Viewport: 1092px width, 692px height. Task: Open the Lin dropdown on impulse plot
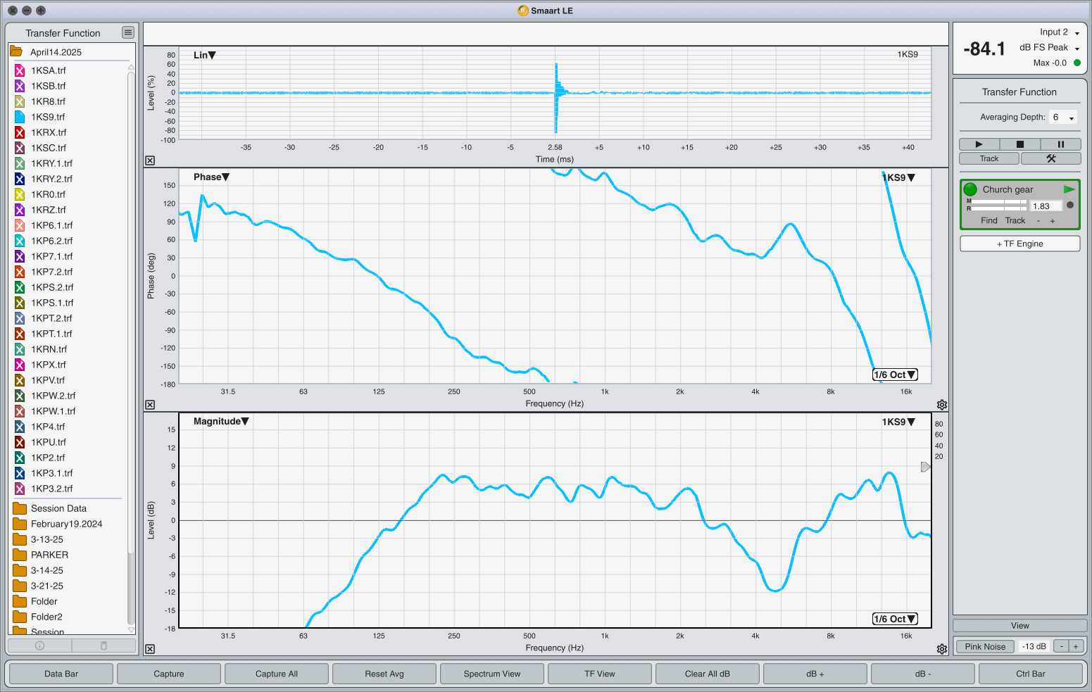pyautogui.click(x=205, y=55)
